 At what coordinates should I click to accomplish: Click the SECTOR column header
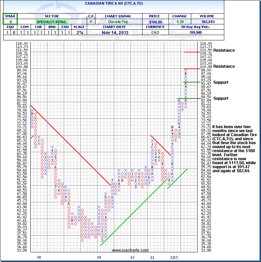pyautogui.click(x=51, y=16)
